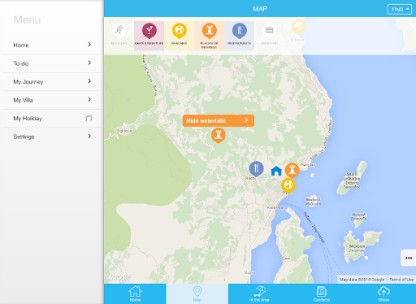Open Settings from the side menu

[x=52, y=137]
